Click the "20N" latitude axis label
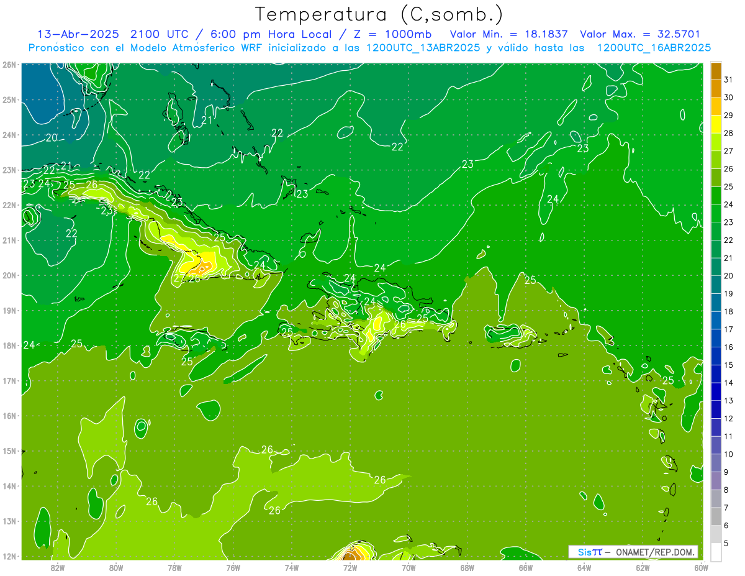 pos(9,275)
